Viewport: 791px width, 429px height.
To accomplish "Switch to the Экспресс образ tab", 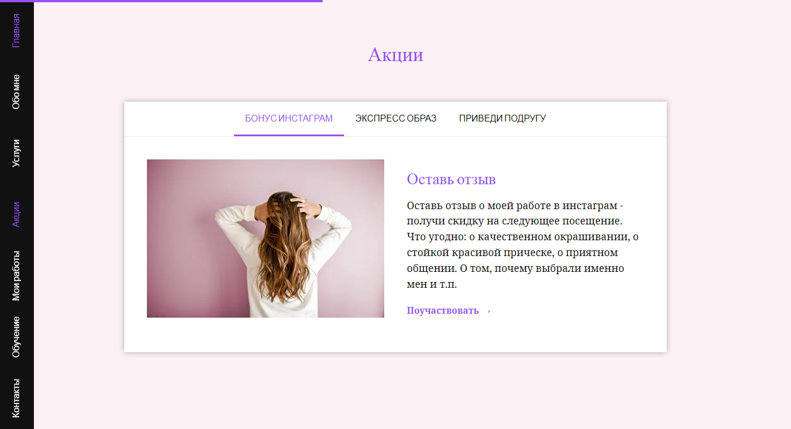I will pos(395,119).
